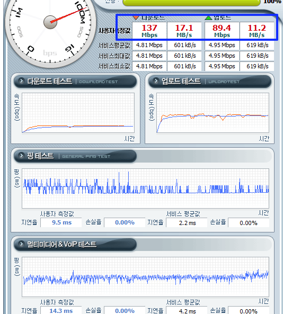Click the ping latency 9.5 ms field

click(x=61, y=222)
